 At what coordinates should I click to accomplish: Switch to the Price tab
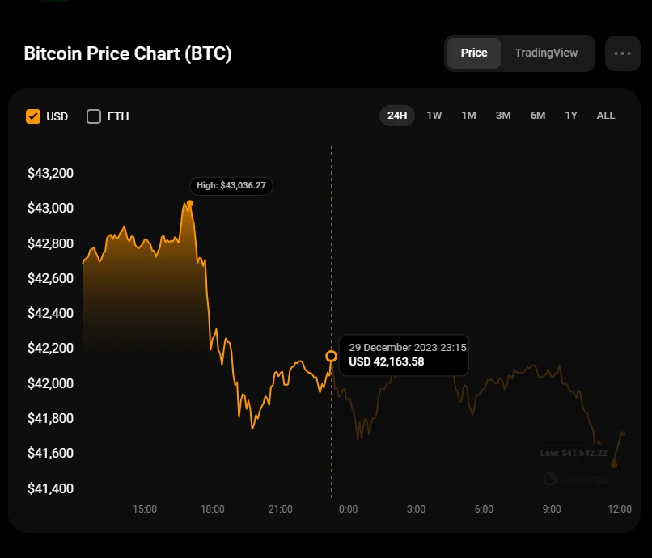(474, 53)
